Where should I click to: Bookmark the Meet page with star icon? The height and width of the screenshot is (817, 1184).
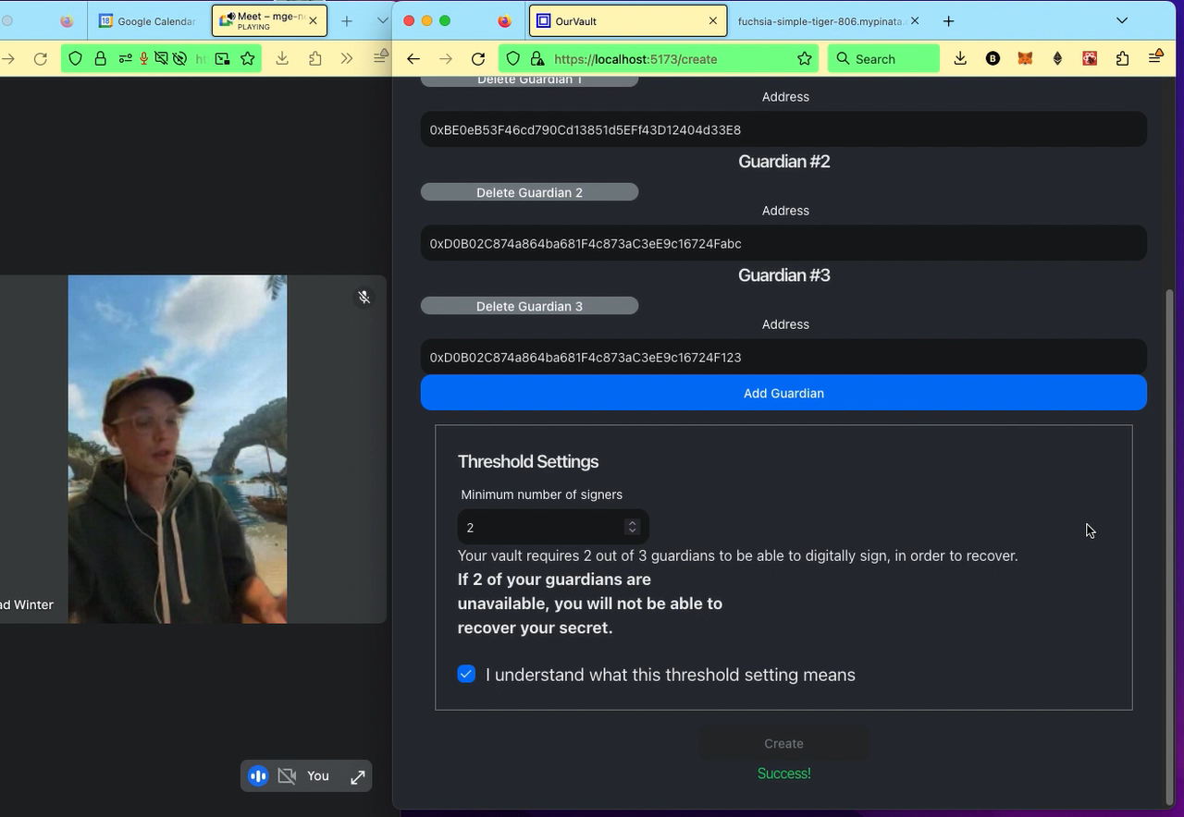pos(248,59)
